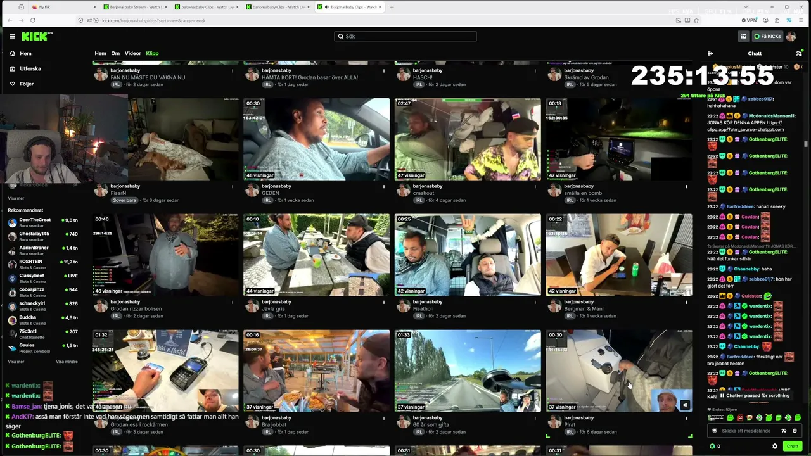Open DeenTheGreat recommended channel
Viewport: 811px width, 456px height.
click(x=42, y=222)
